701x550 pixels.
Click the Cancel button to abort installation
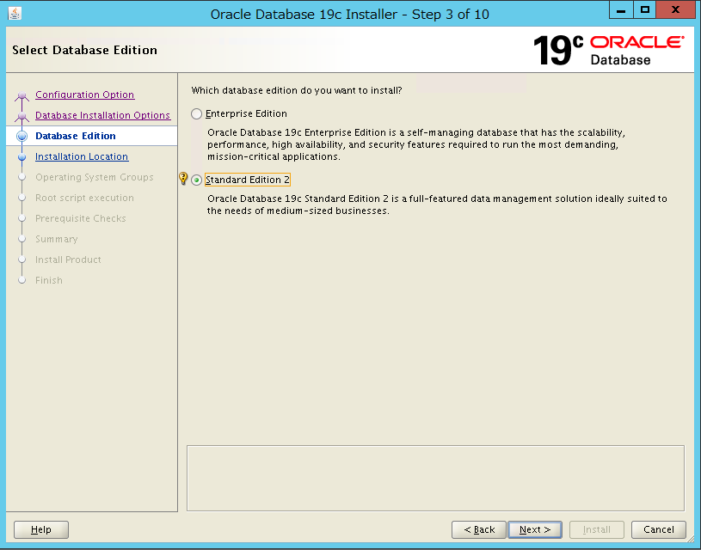coord(659,529)
